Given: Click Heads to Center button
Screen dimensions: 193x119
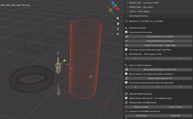Looking at the screenshot, I should click(141, 107).
